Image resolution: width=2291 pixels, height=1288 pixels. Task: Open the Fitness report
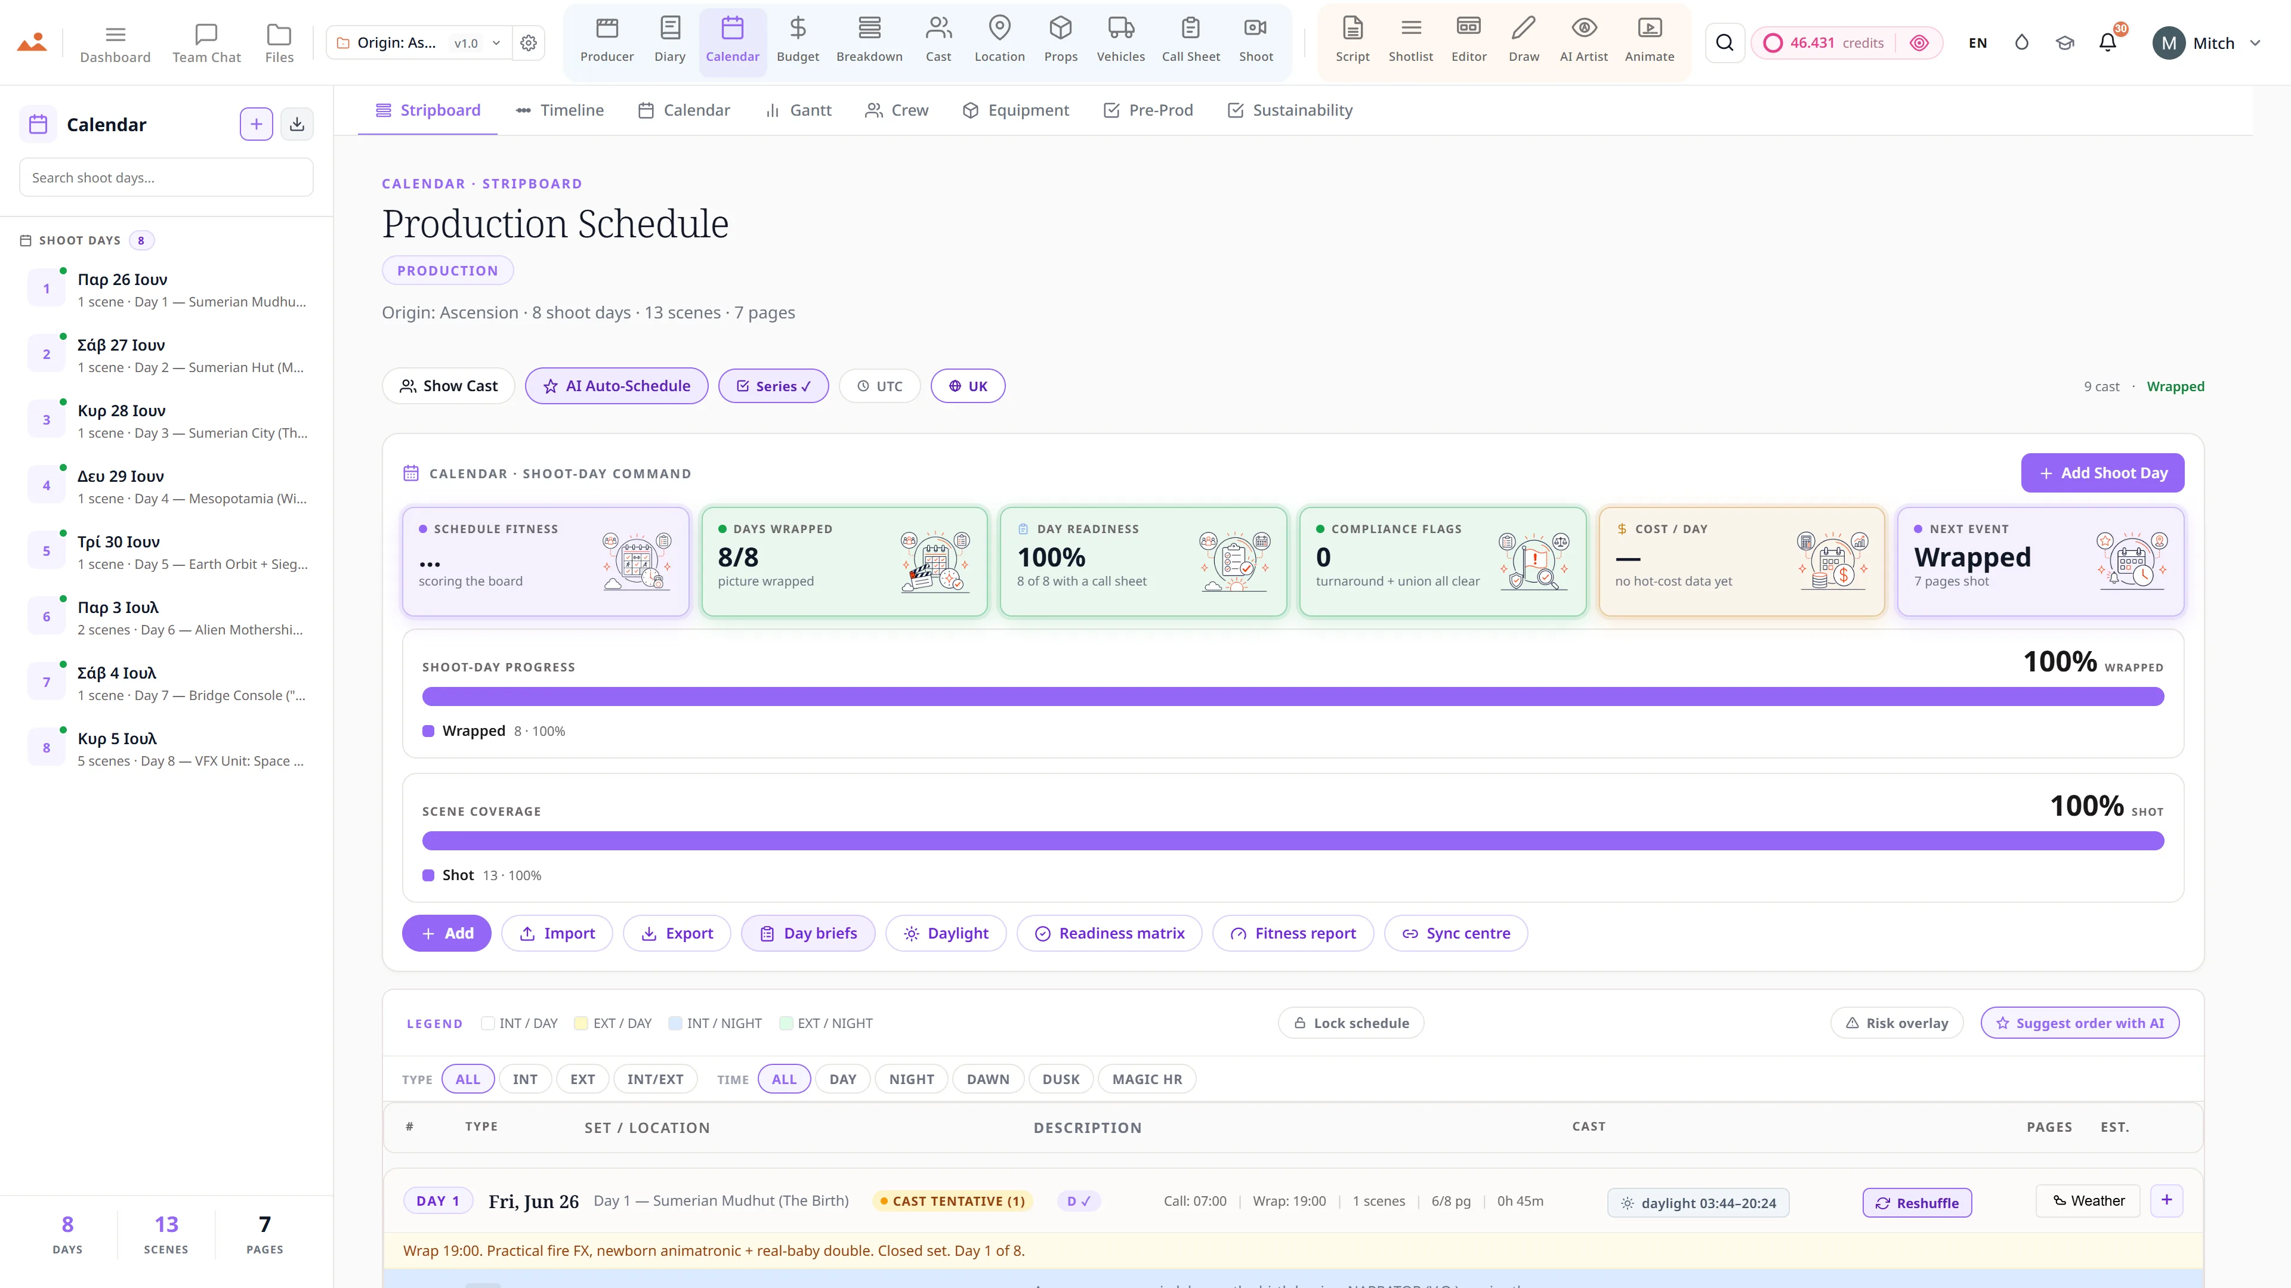coord(1293,933)
